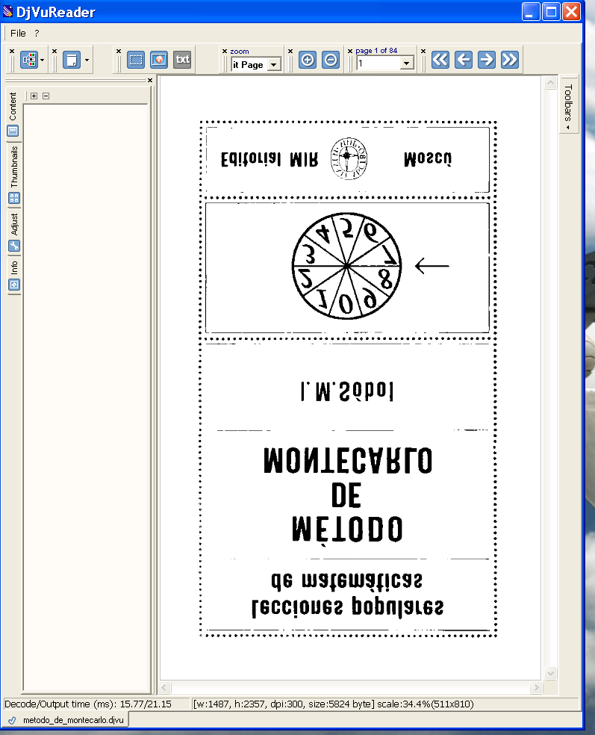Click the image export tool icon
This screenshot has height=735, width=595.
(159, 60)
